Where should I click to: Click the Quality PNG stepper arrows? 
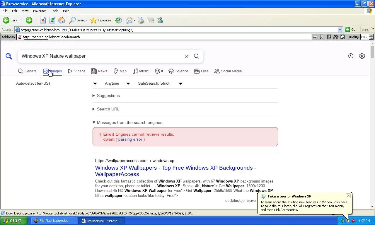[x=371, y=37]
